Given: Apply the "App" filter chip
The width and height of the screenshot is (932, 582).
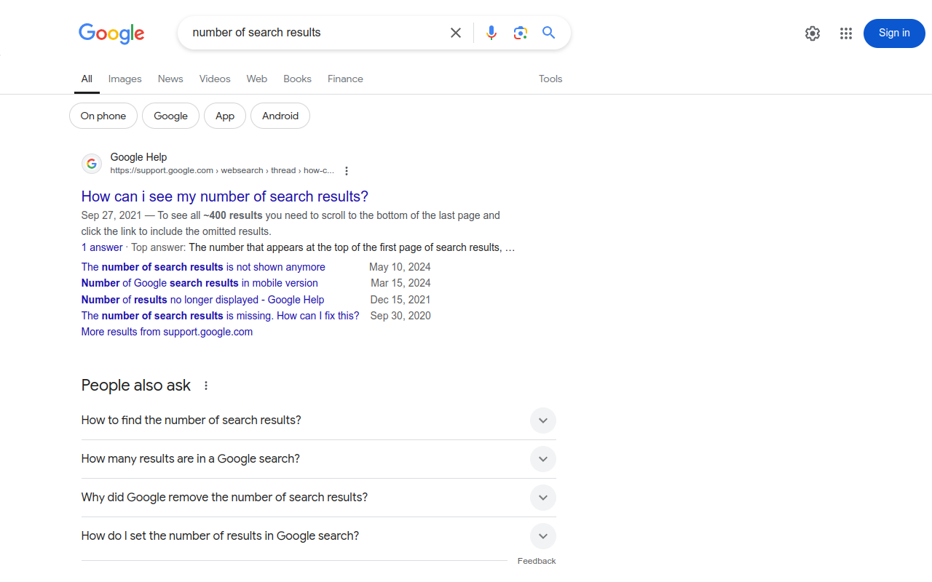Looking at the screenshot, I should (225, 116).
